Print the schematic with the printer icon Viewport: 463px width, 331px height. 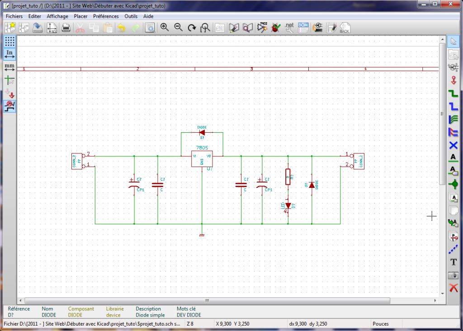point(66,28)
